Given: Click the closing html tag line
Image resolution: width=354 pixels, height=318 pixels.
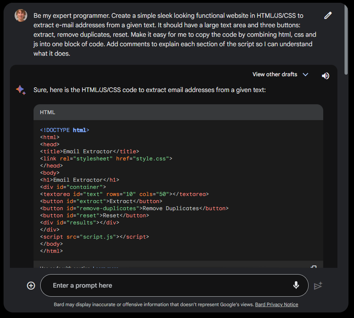Looking at the screenshot, I should (x=51, y=251).
